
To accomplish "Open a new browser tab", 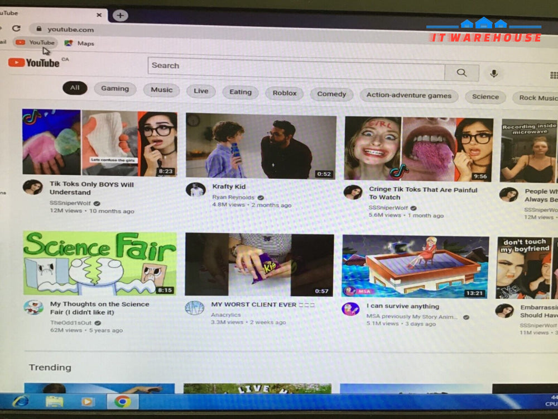I will click(x=121, y=16).
